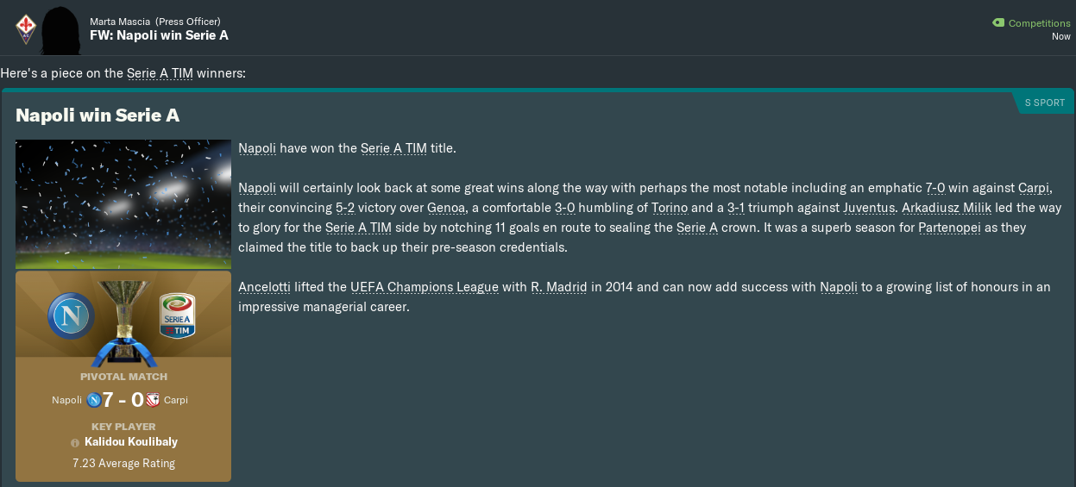The image size is (1076, 487).
Task: Click the large Napoli crest beside the trophy
Action: 72,315
